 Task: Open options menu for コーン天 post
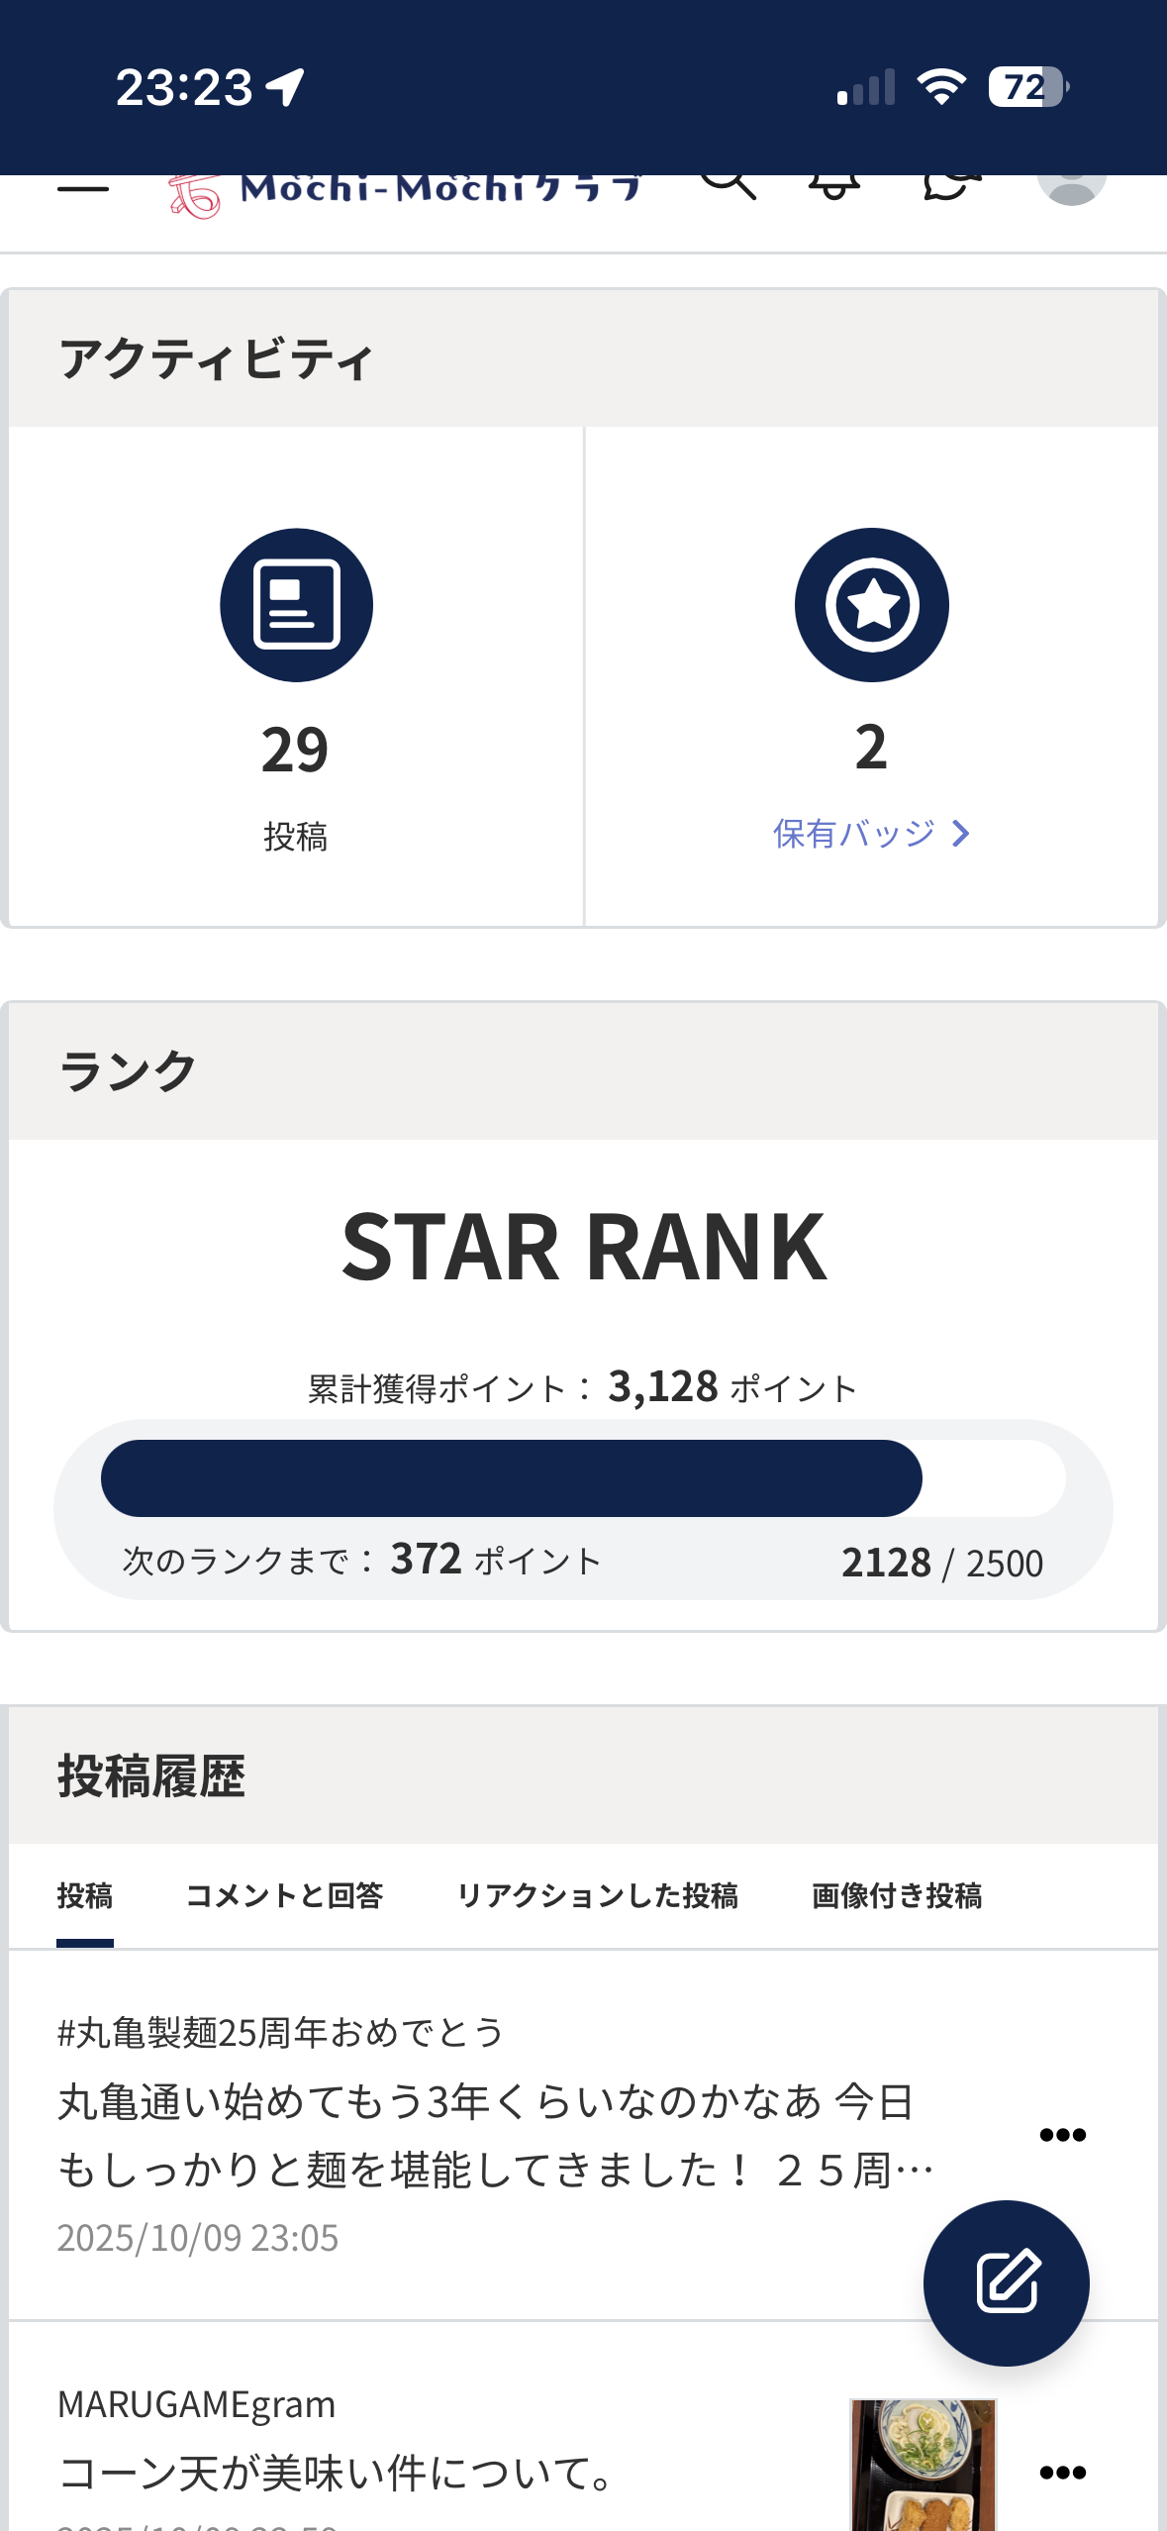[x=1063, y=2473]
